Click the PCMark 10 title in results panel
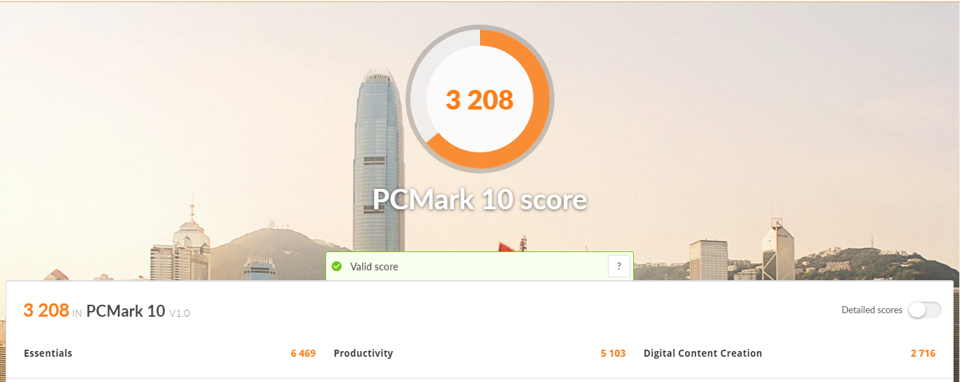This screenshot has width=960, height=382. click(126, 311)
